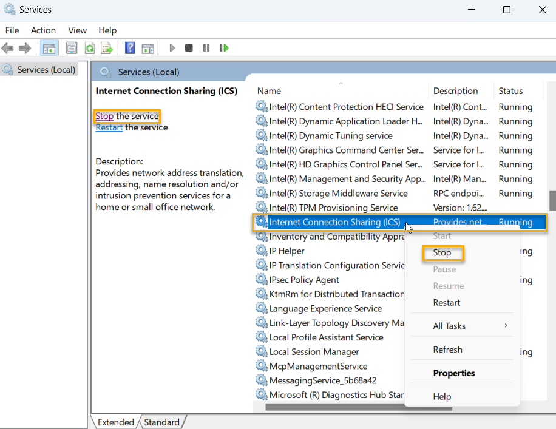
Task: Click the Show/Hide Action Pane toolbar icon
Action: pos(147,48)
